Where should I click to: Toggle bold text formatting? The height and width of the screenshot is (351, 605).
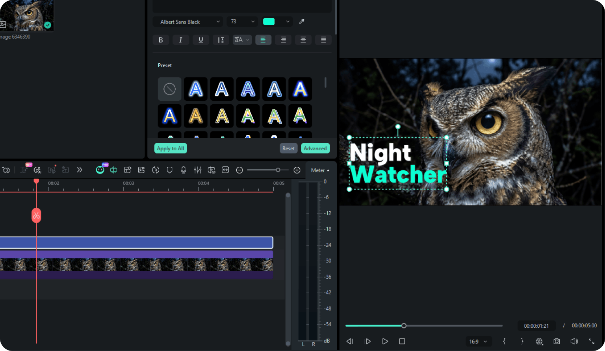pos(161,40)
